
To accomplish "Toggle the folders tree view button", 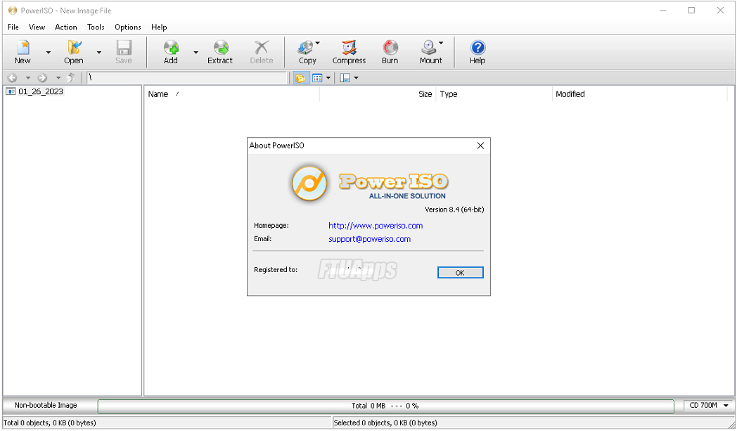I will (x=300, y=78).
